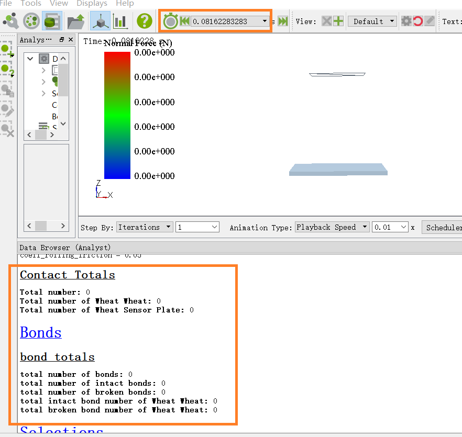Click the gray pencil edit view icon
462x437 pixels.
(x=430, y=21)
